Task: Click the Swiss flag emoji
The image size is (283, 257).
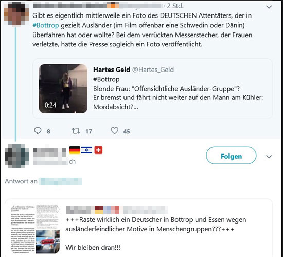Action: (98, 150)
